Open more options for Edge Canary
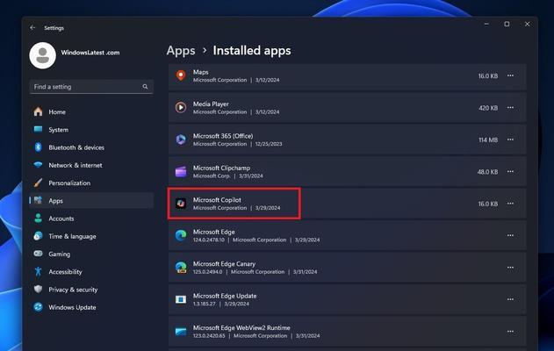554x351 pixels. click(x=511, y=268)
